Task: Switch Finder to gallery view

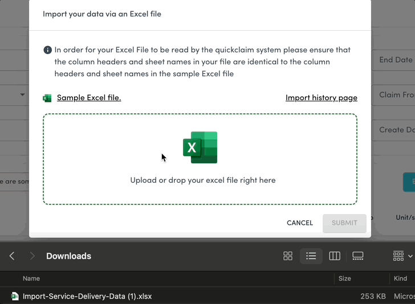Action: click(x=358, y=256)
